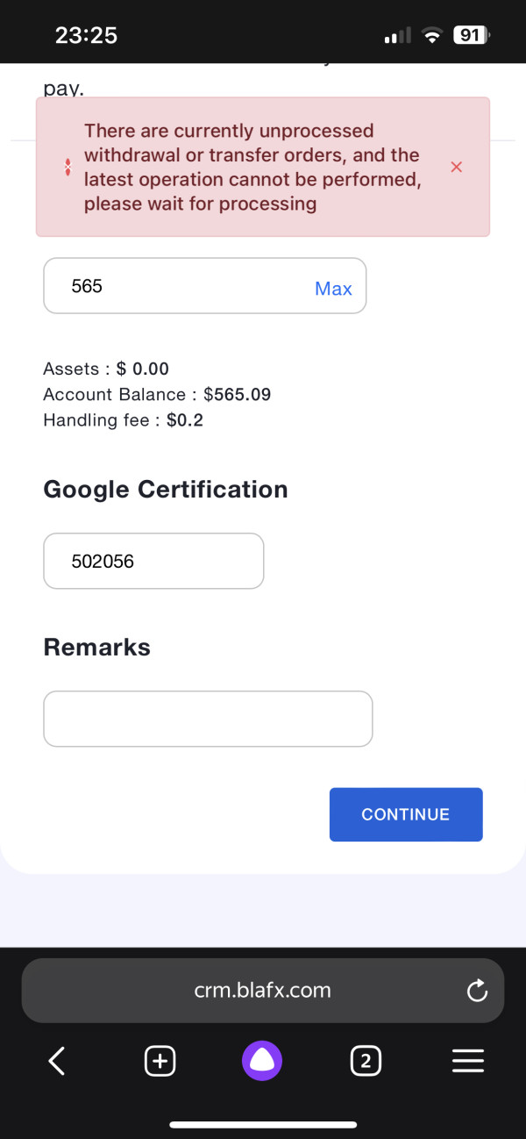The width and height of the screenshot is (526, 1139).
Task: Click the Google Certification code field
Action: click(x=153, y=562)
